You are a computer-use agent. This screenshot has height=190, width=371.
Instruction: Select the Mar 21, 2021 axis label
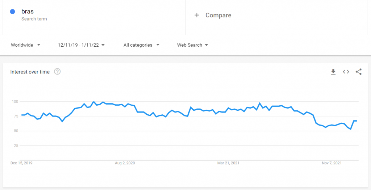228,163
